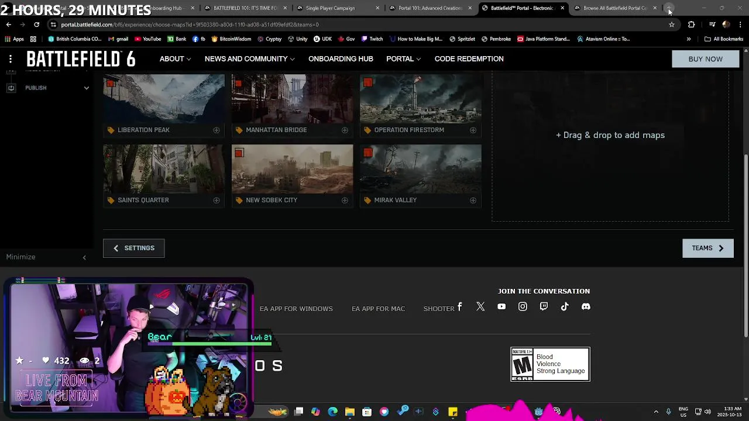Image resolution: width=749 pixels, height=421 pixels.
Task: Open the Twitch social link in footer
Action: click(544, 306)
